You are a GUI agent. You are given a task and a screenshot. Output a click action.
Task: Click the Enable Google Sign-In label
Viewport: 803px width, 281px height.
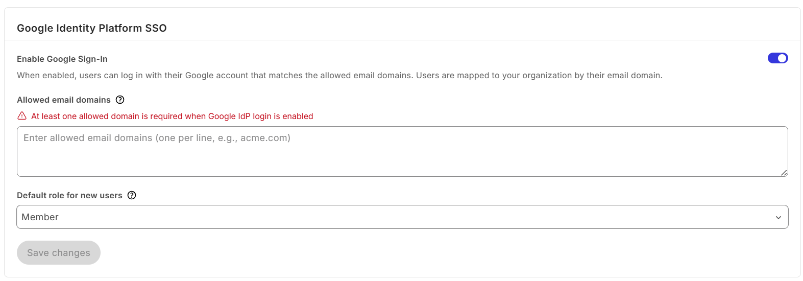62,59
